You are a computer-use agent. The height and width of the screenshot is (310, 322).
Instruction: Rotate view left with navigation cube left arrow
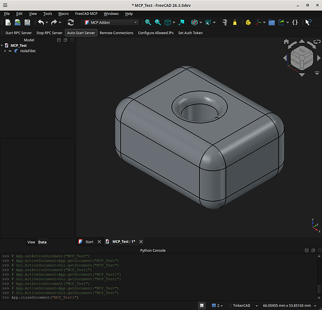click(x=285, y=58)
